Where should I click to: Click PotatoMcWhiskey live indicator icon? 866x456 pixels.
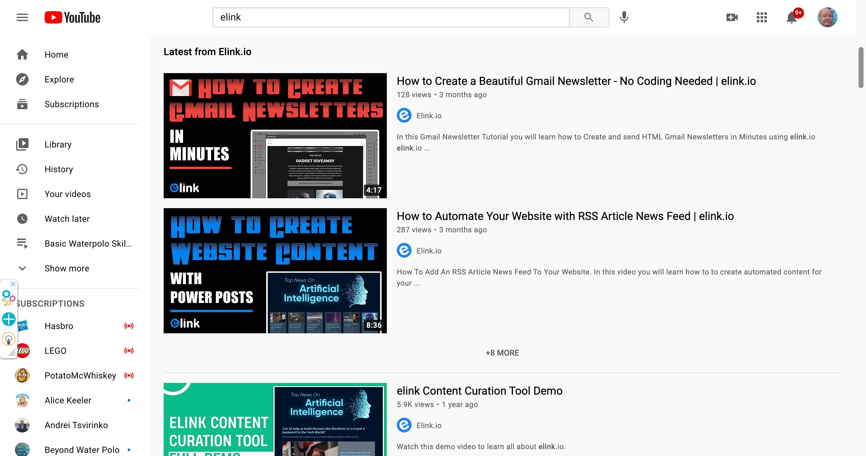pyautogui.click(x=129, y=375)
